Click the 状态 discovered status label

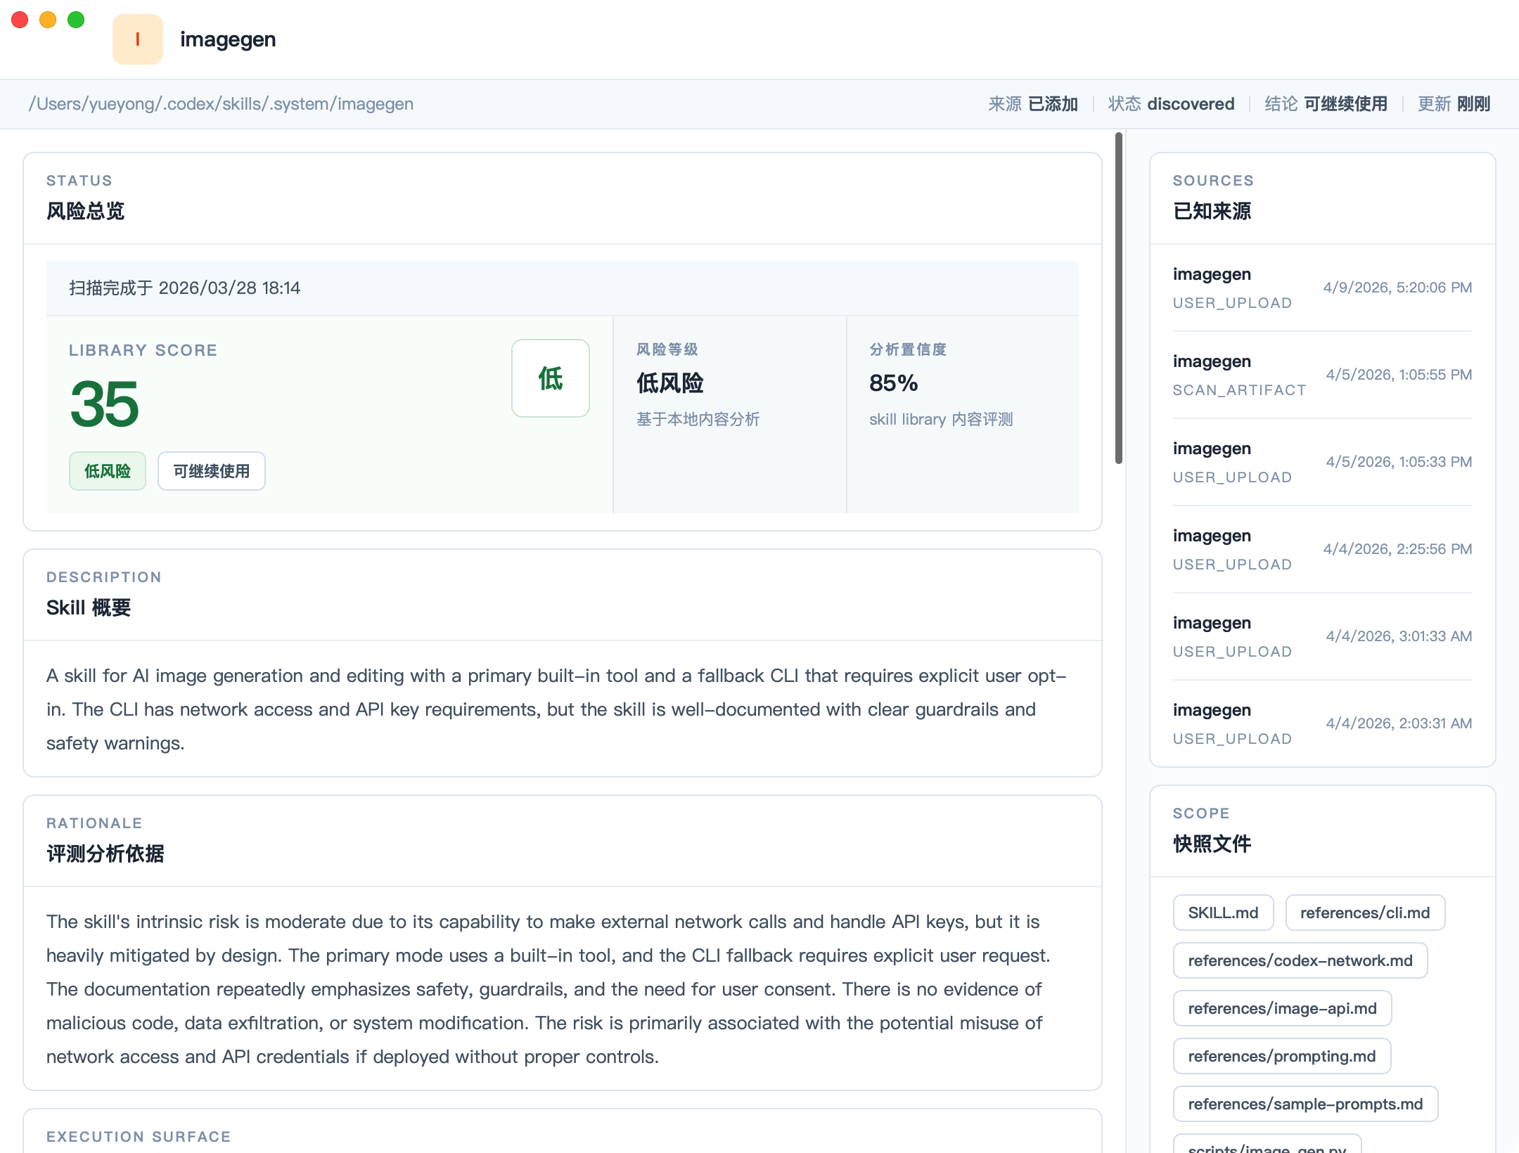pyautogui.click(x=1171, y=104)
